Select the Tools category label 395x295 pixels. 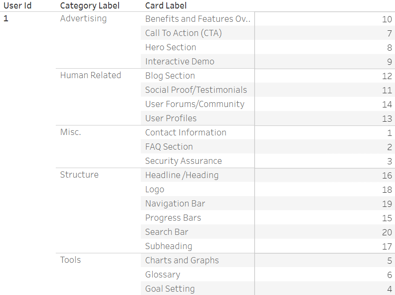point(70,260)
